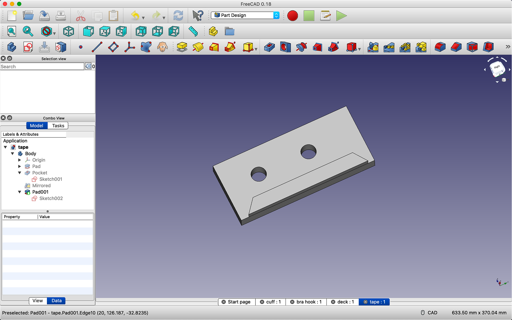Click the Mirrored feature tool

point(373,47)
